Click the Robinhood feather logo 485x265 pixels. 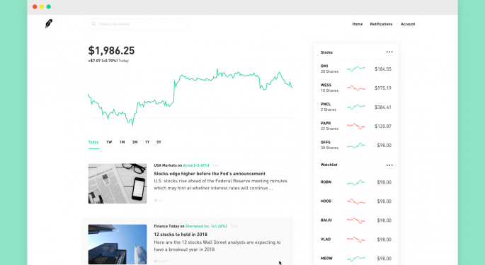pos(49,23)
